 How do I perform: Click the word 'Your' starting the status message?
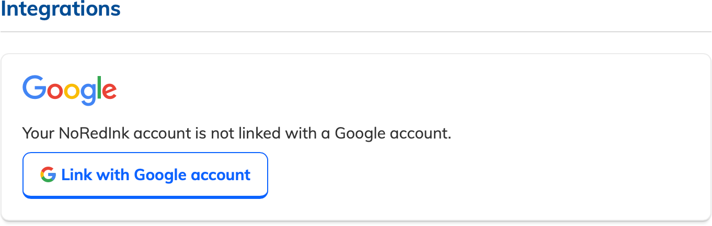click(x=39, y=133)
